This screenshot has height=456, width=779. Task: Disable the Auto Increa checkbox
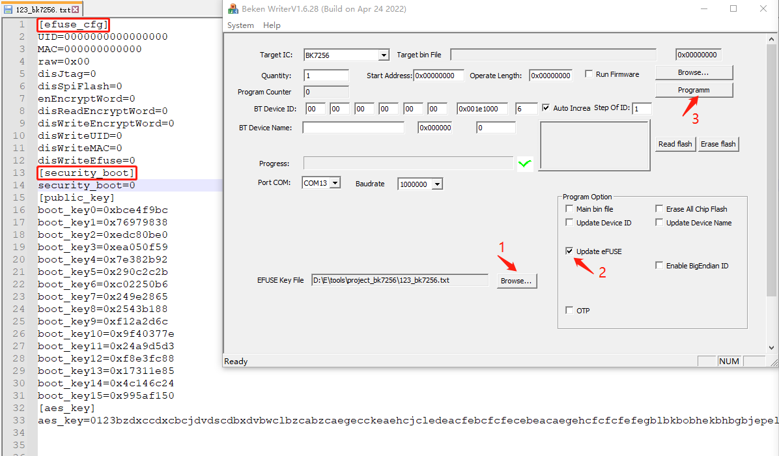(546, 108)
